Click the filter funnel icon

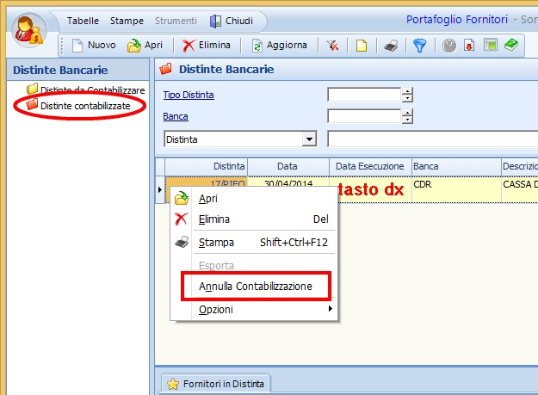pyautogui.click(x=419, y=46)
